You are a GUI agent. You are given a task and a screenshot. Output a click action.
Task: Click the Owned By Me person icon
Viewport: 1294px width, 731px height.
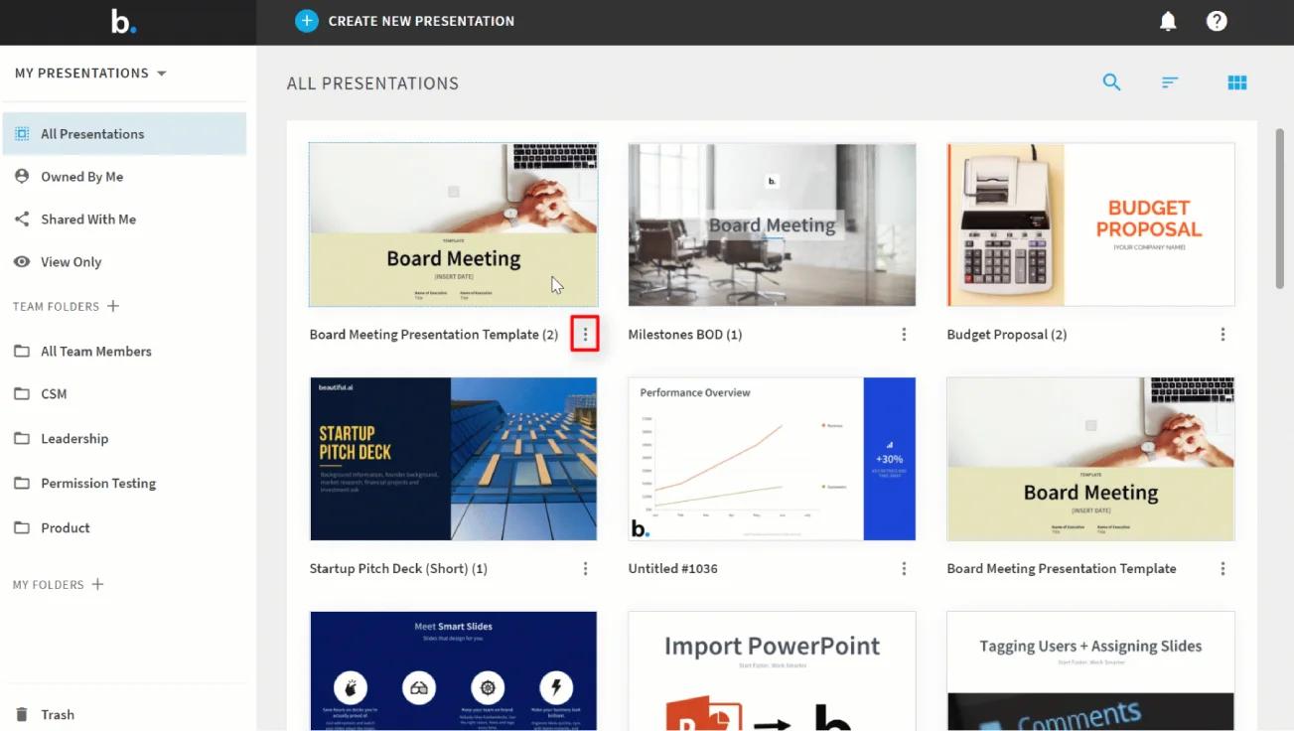(x=22, y=176)
